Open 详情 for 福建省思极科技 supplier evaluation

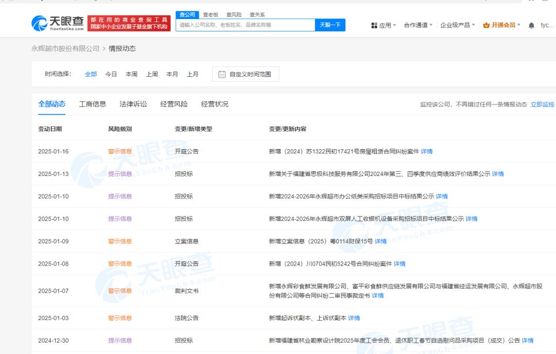498,174
